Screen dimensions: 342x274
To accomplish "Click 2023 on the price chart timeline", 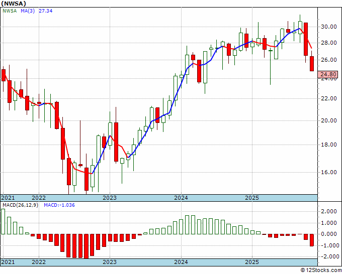I will coord(110,198).
